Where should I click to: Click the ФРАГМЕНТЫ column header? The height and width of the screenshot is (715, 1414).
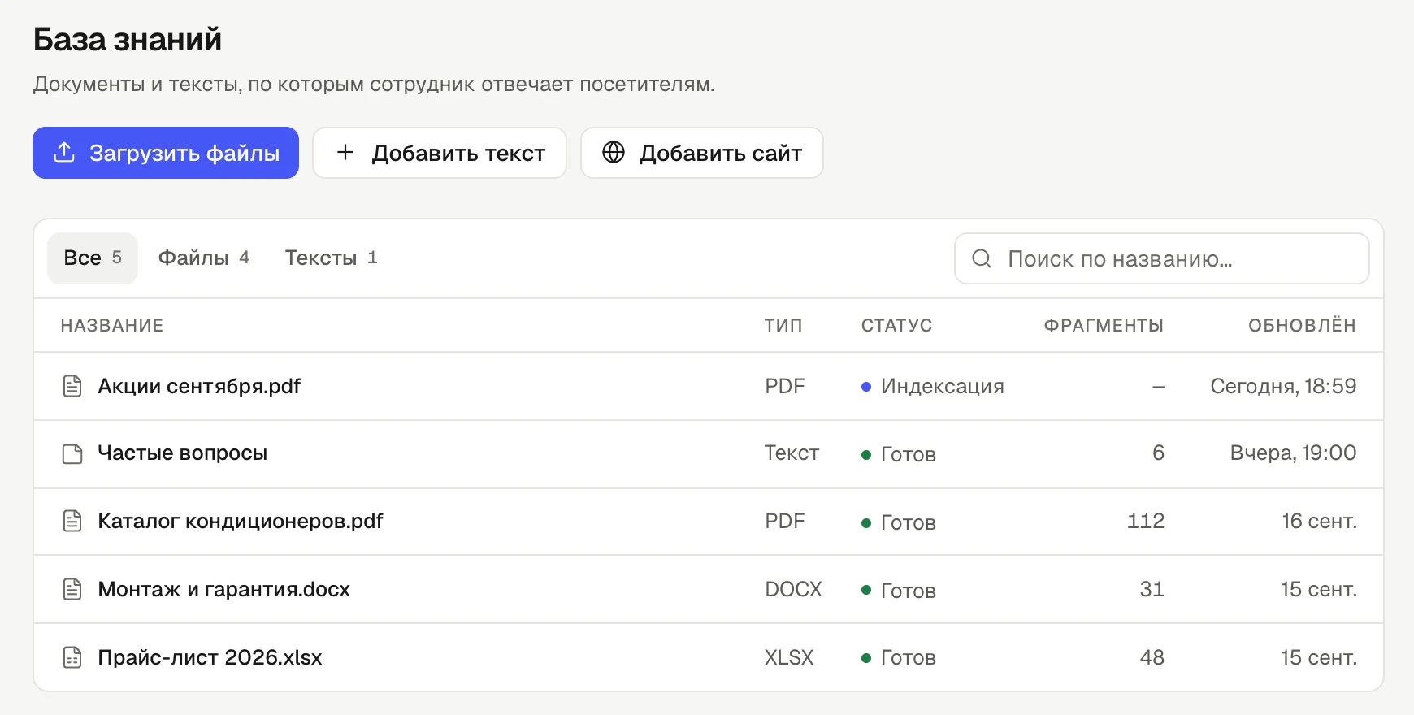pyautogui.click(x=1104, y=325)
